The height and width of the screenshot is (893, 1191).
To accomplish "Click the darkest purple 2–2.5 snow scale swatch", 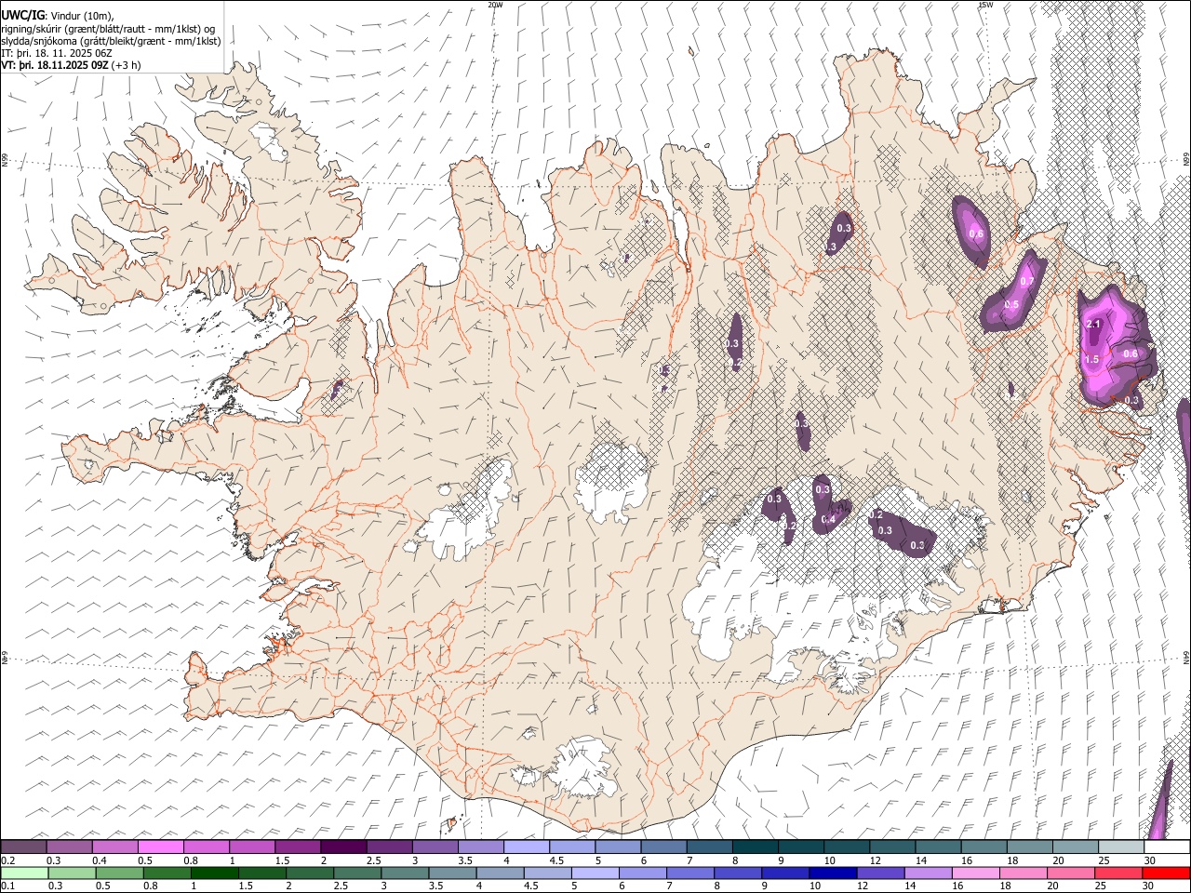I will click(x=343, y=846).
